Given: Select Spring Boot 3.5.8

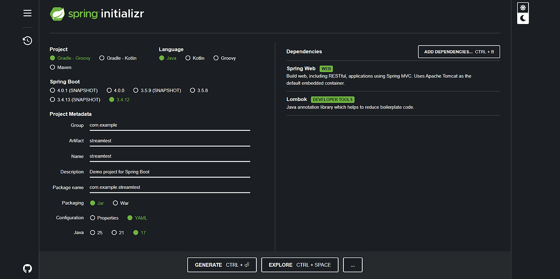Looking at the screenshot, I should click(x=199, y=91).
